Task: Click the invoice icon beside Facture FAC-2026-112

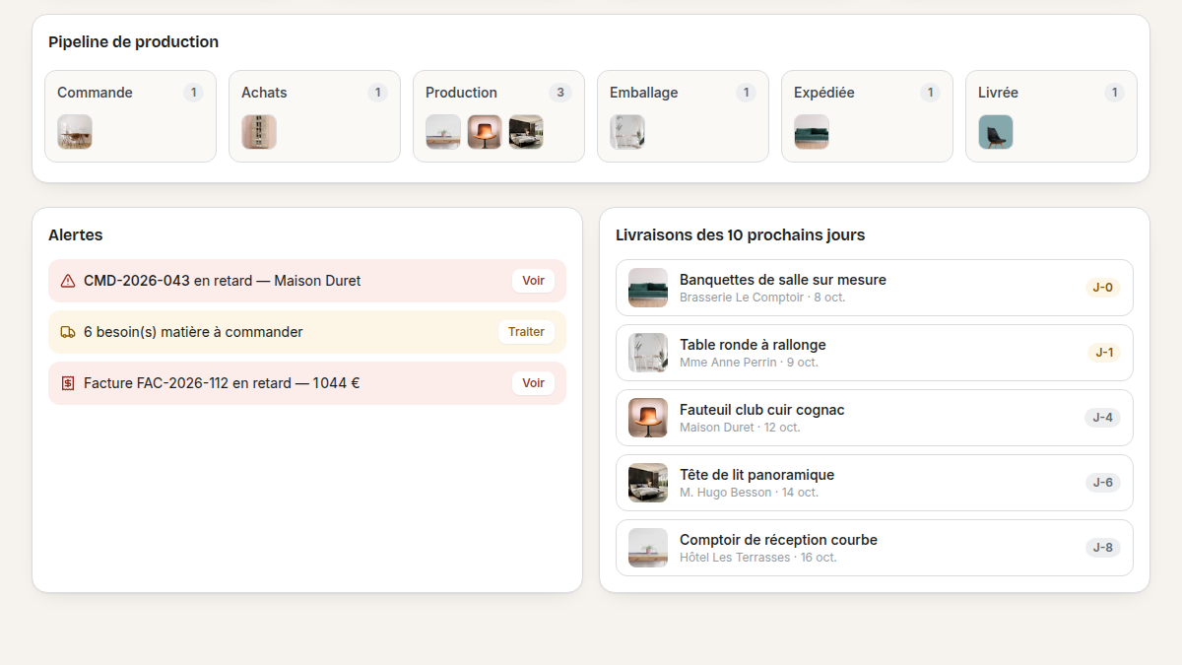Action: 68,383
